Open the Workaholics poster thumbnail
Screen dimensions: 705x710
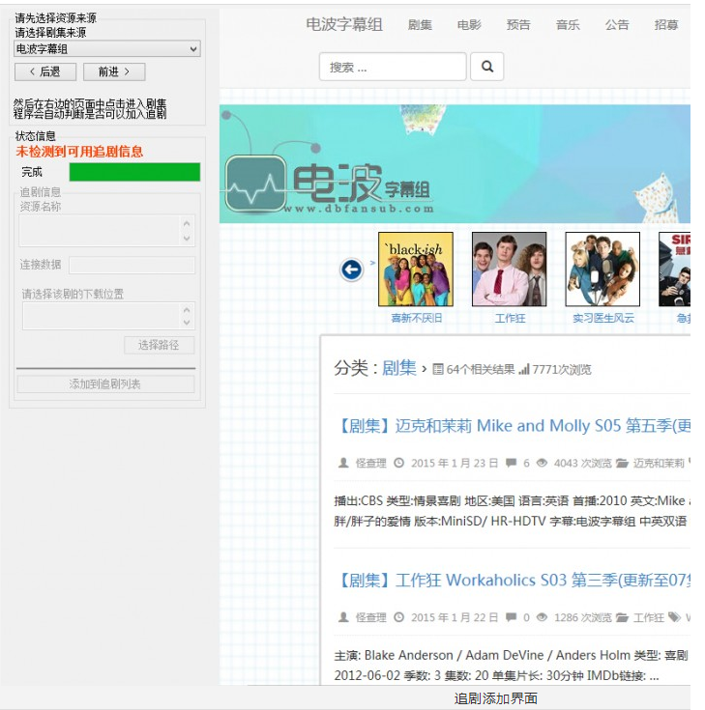509,269
